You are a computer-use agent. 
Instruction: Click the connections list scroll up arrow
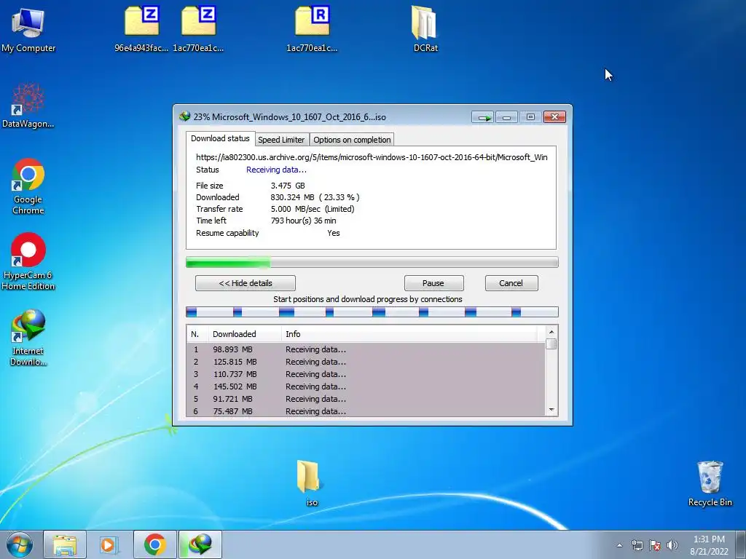point(551,332)
